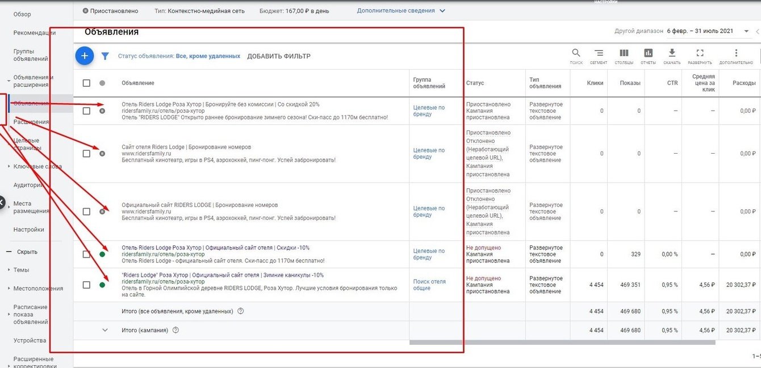
Task: Click the help icon next to 'Итого (все объявления...)'
Action: point(240,311)
